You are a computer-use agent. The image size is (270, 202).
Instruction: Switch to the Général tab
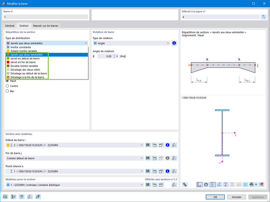(10, 26)
